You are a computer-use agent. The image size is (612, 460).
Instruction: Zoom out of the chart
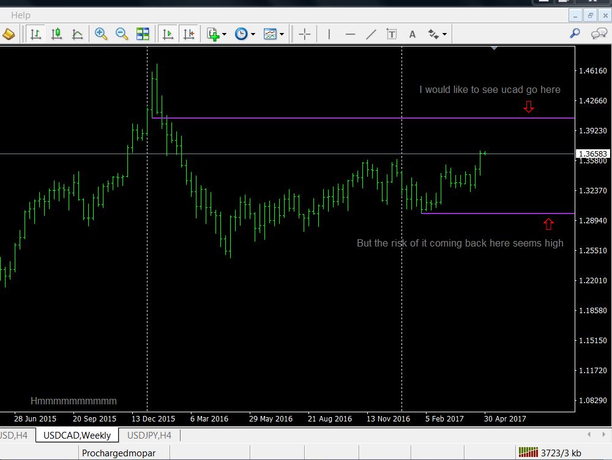(x=122, y=34)
